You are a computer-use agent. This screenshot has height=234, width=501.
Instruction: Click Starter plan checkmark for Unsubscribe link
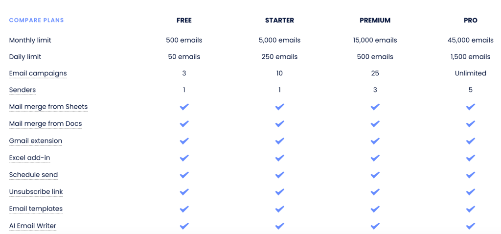(279, 192)
